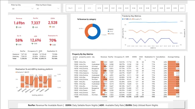Viewport: 195px width, 109px height.
Task: Click the Luxury legend color marker
Action: tap(108, 31)
